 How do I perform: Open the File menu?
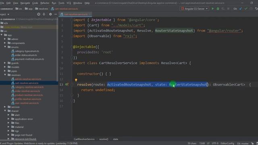point(2,3)
